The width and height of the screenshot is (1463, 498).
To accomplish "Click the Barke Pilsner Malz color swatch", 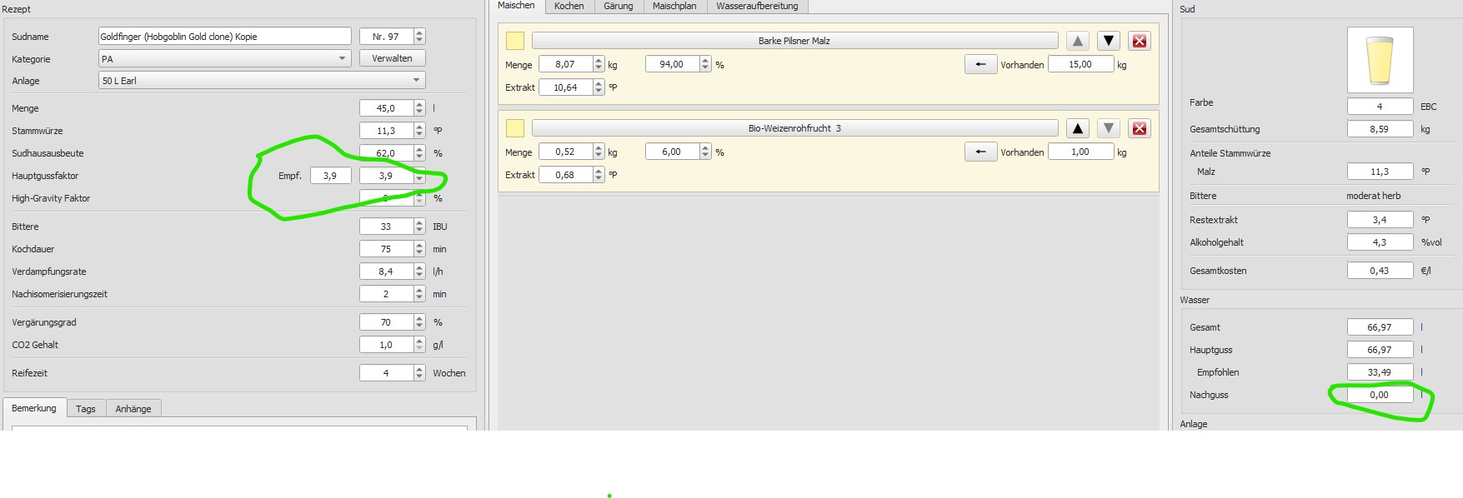I will point(515,41).
